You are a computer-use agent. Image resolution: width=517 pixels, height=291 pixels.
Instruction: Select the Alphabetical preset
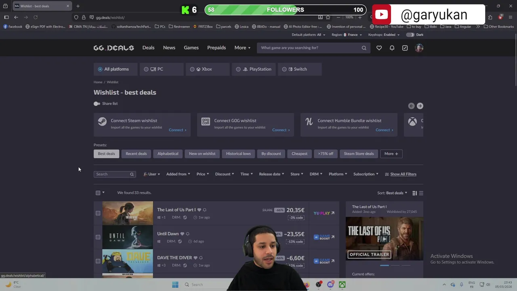168,154
